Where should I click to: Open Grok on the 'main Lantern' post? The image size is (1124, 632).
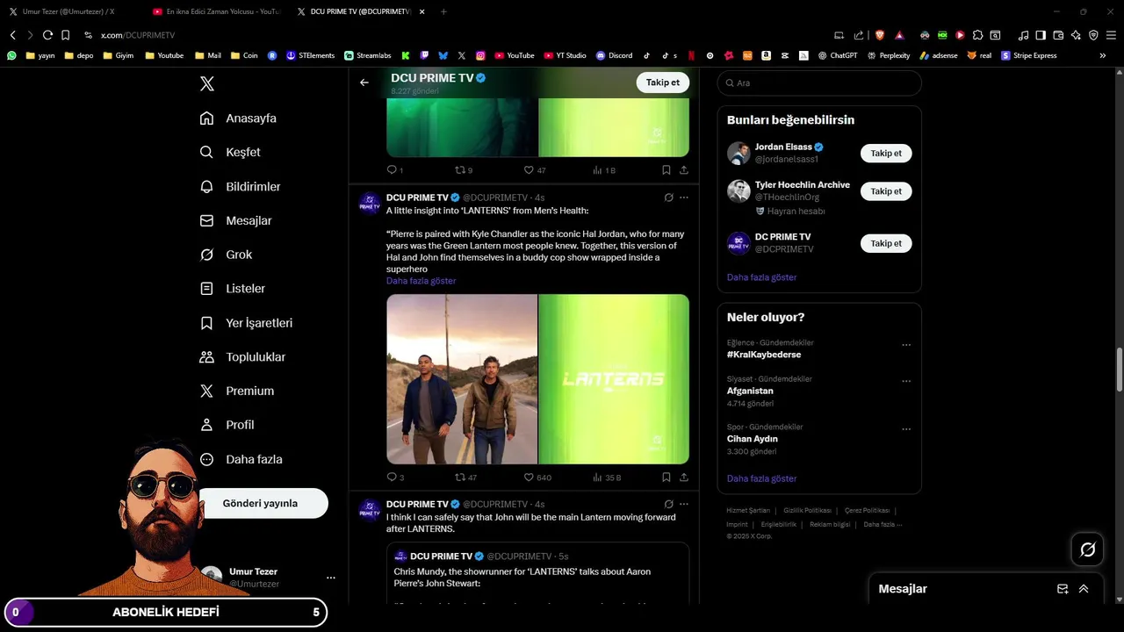point(668,505)
